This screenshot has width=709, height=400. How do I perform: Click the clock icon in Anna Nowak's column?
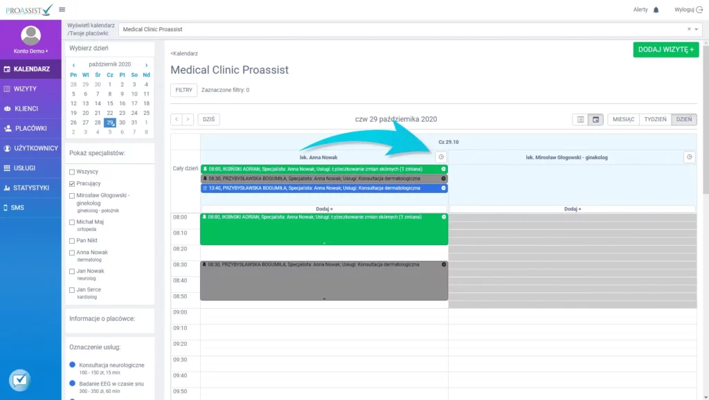tap(442, 157)
